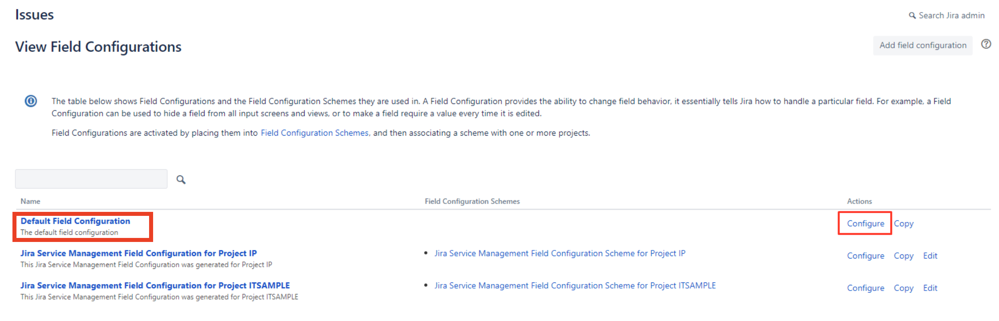The height and width of the screenshot is (321, 999).
Task: Configure the Default Field Configuration
Action: pos(865,223)
